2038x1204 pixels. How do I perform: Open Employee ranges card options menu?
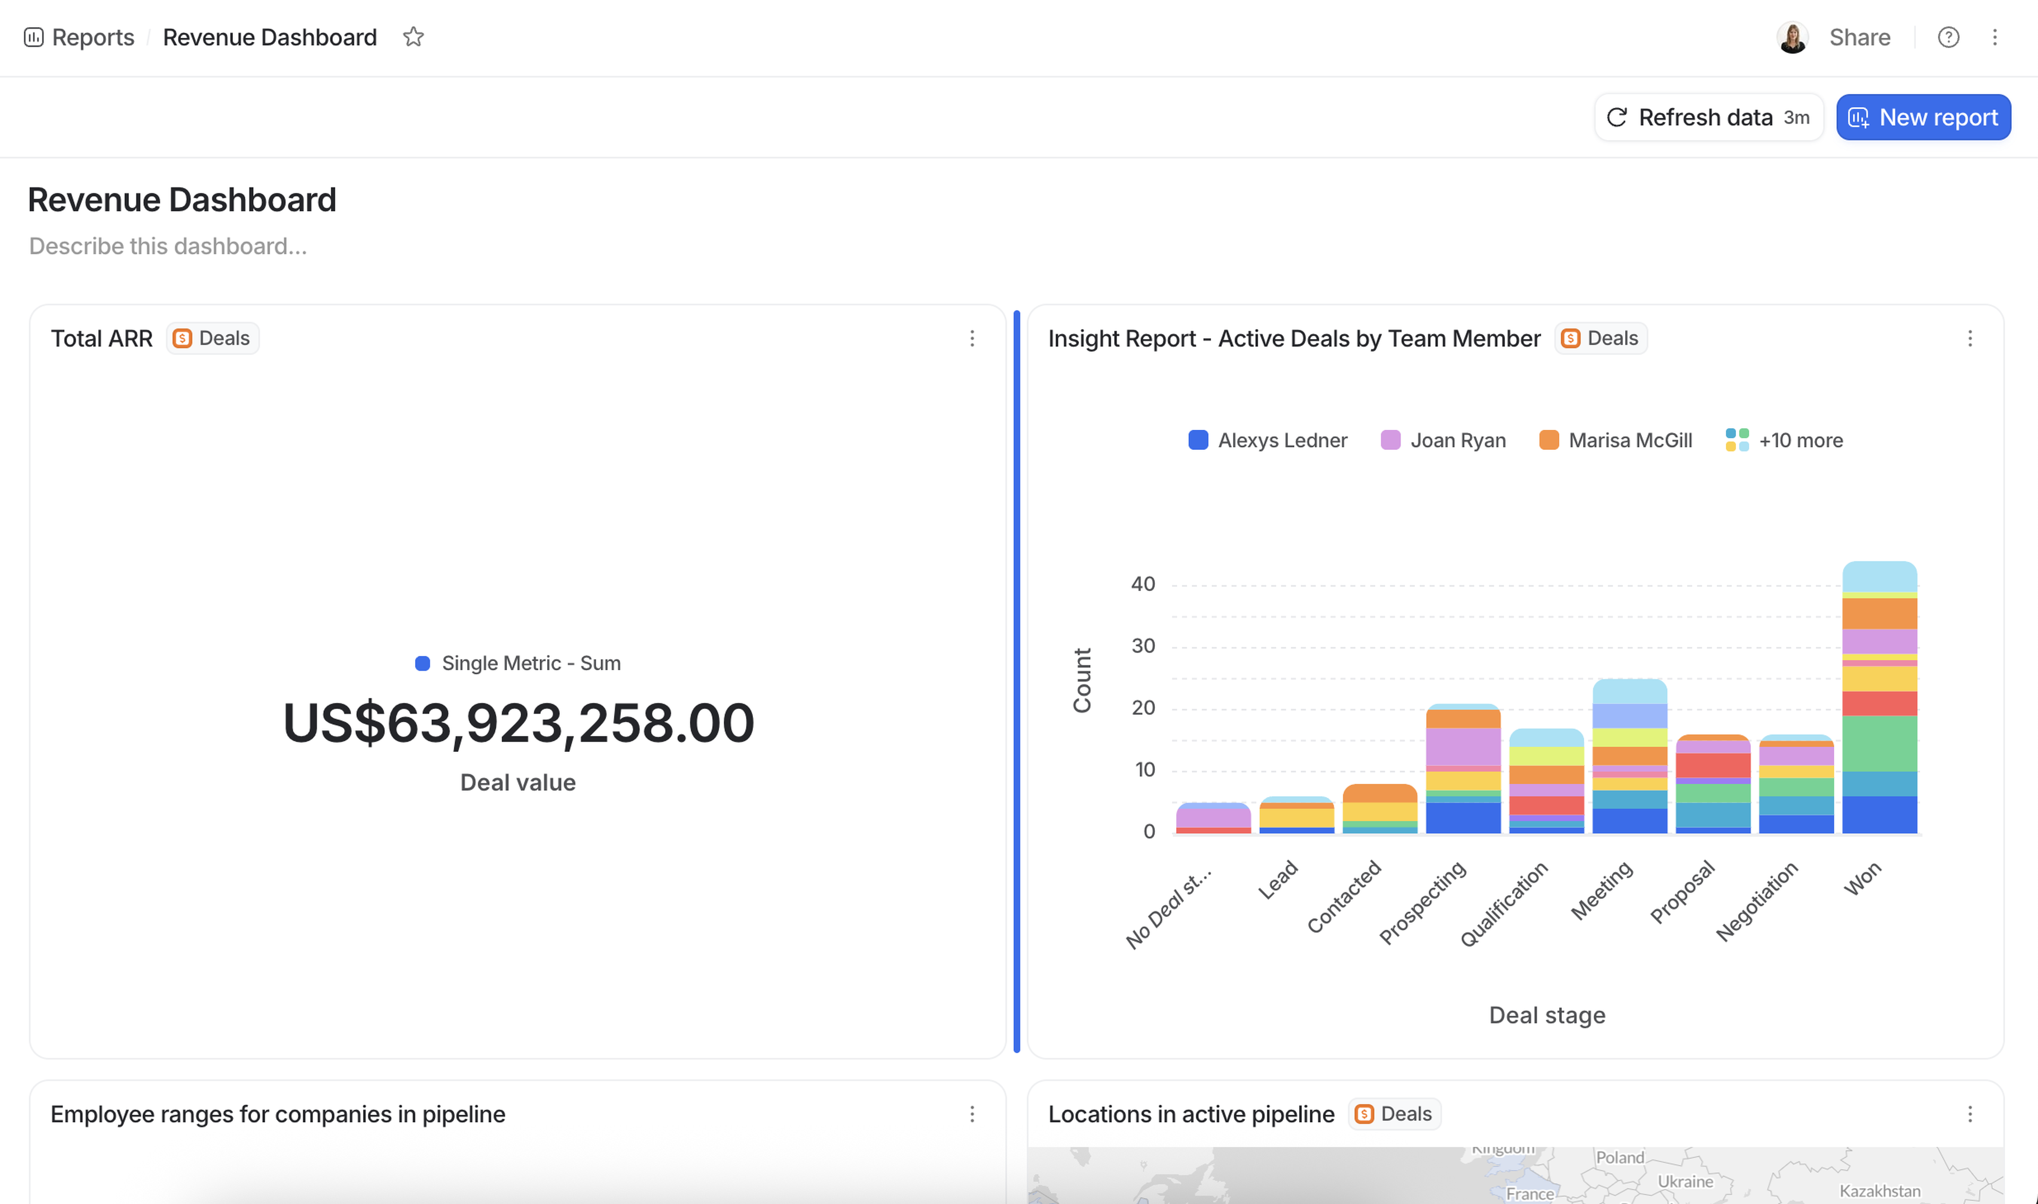tap(972, 1114)
